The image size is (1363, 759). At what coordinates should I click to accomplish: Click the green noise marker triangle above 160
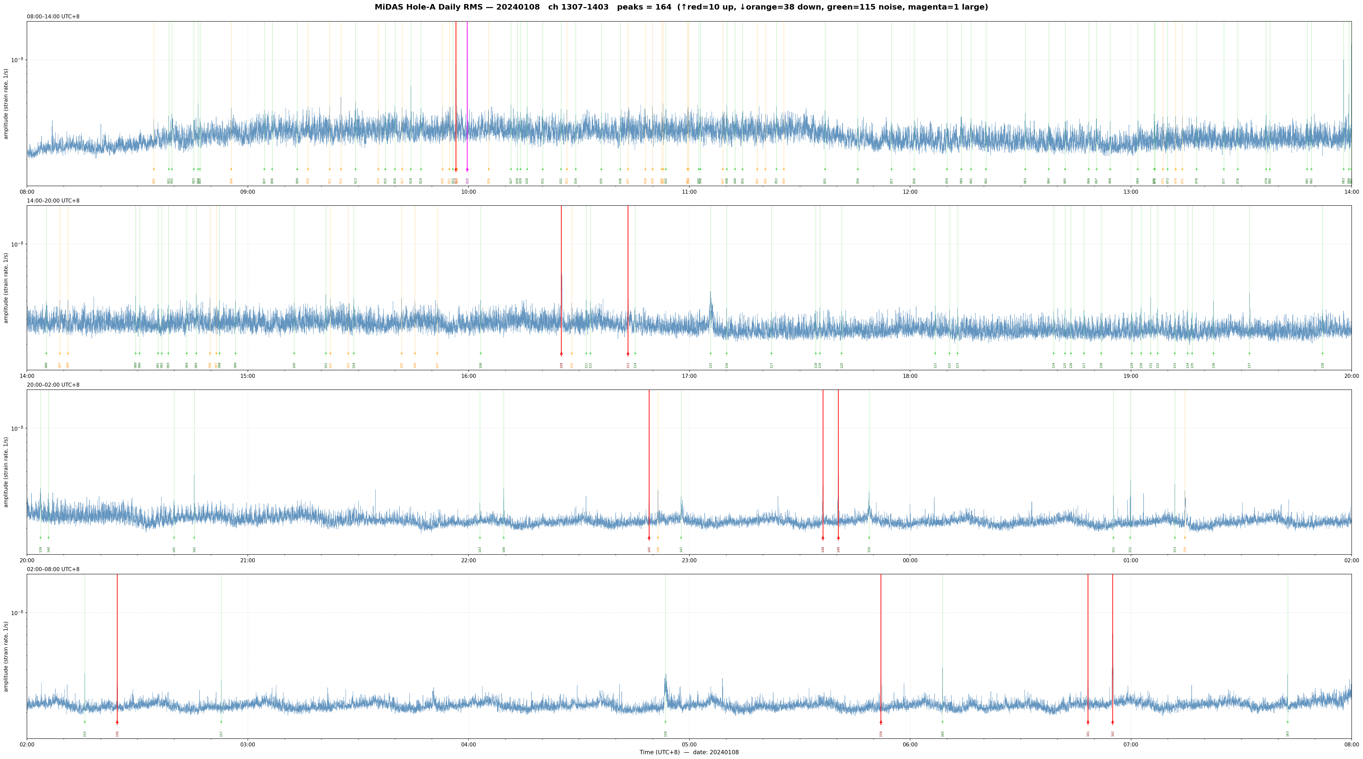pyautogui.click(x=942, y=722)
